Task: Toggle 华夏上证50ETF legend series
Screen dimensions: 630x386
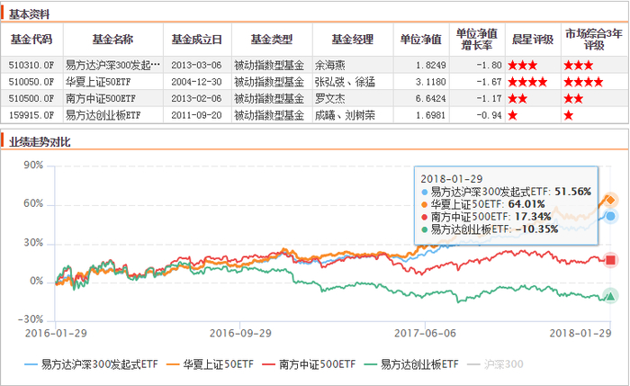Action: coord(210,364)
